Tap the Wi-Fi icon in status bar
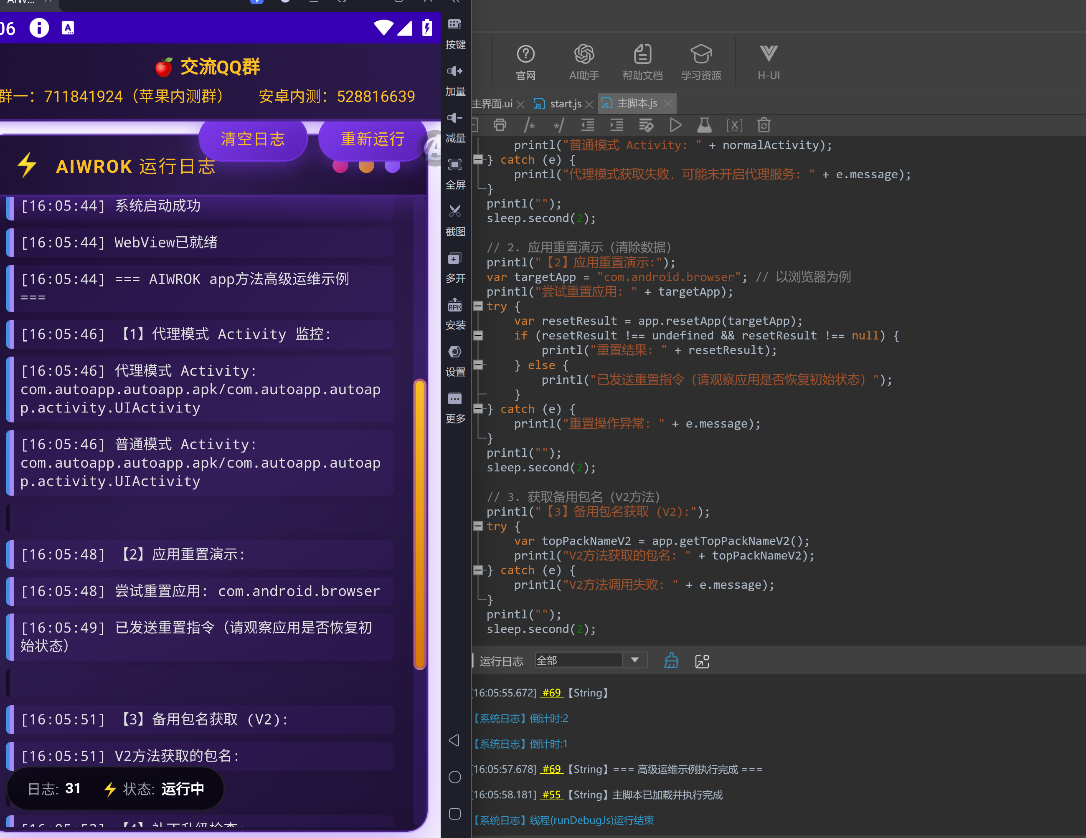1086x838 pixels. pyautogui.click(x=383, y=27)
